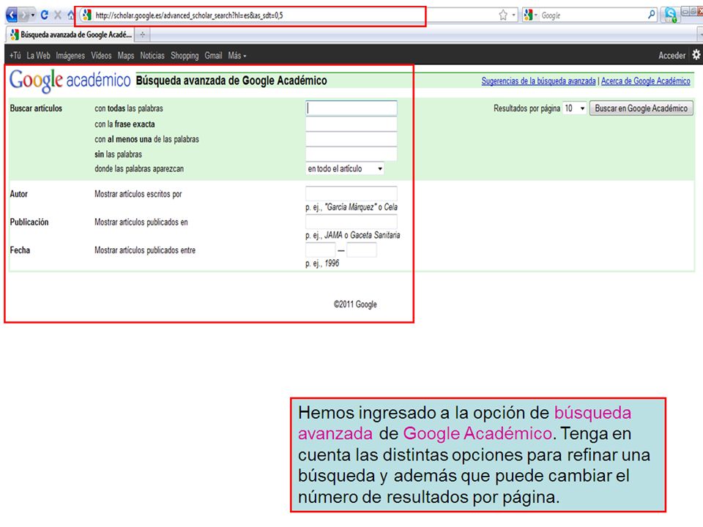The height and width of the screenshot is (527, 703).
Task: Click the Google search engine icon in the search box
Action: point(528,15)
